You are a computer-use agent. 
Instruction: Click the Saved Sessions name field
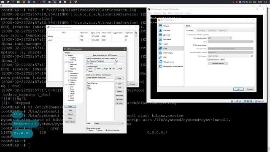point(100,80)
